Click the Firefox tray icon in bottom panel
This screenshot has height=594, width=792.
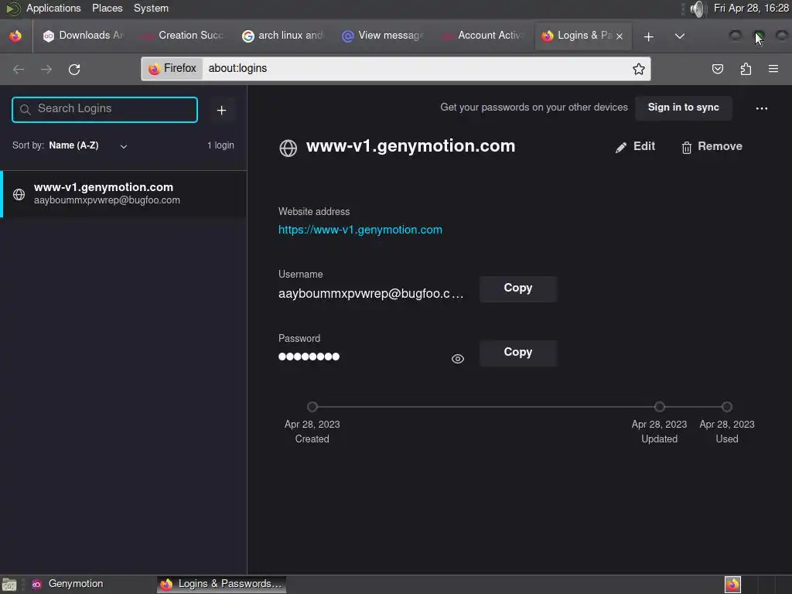732,585
